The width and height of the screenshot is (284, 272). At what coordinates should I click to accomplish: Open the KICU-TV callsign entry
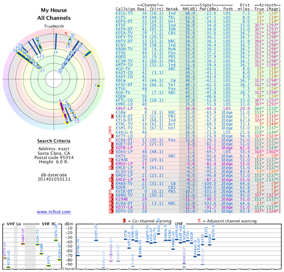[124, 13]
